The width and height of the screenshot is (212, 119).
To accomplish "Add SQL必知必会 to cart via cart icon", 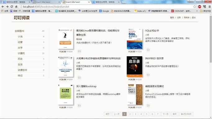I will click(148, 50).
